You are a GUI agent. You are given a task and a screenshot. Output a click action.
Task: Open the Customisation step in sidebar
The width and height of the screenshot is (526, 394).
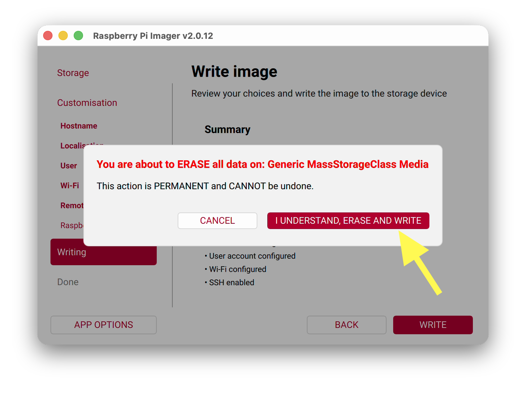pos(87,103)
